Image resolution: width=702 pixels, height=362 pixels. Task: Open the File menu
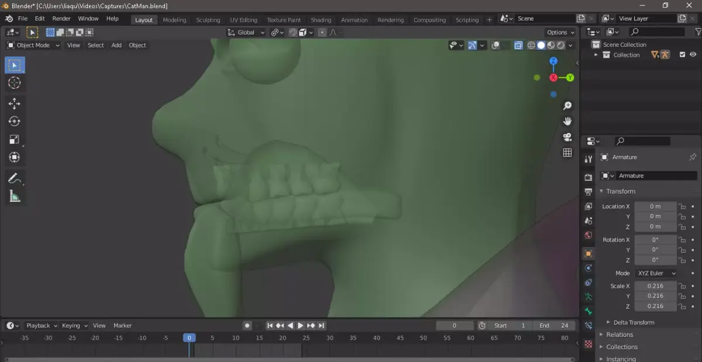click(22, 19)
